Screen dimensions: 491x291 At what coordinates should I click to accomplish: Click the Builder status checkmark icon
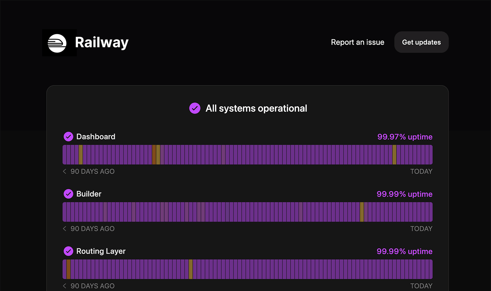[x=68, y=194]
